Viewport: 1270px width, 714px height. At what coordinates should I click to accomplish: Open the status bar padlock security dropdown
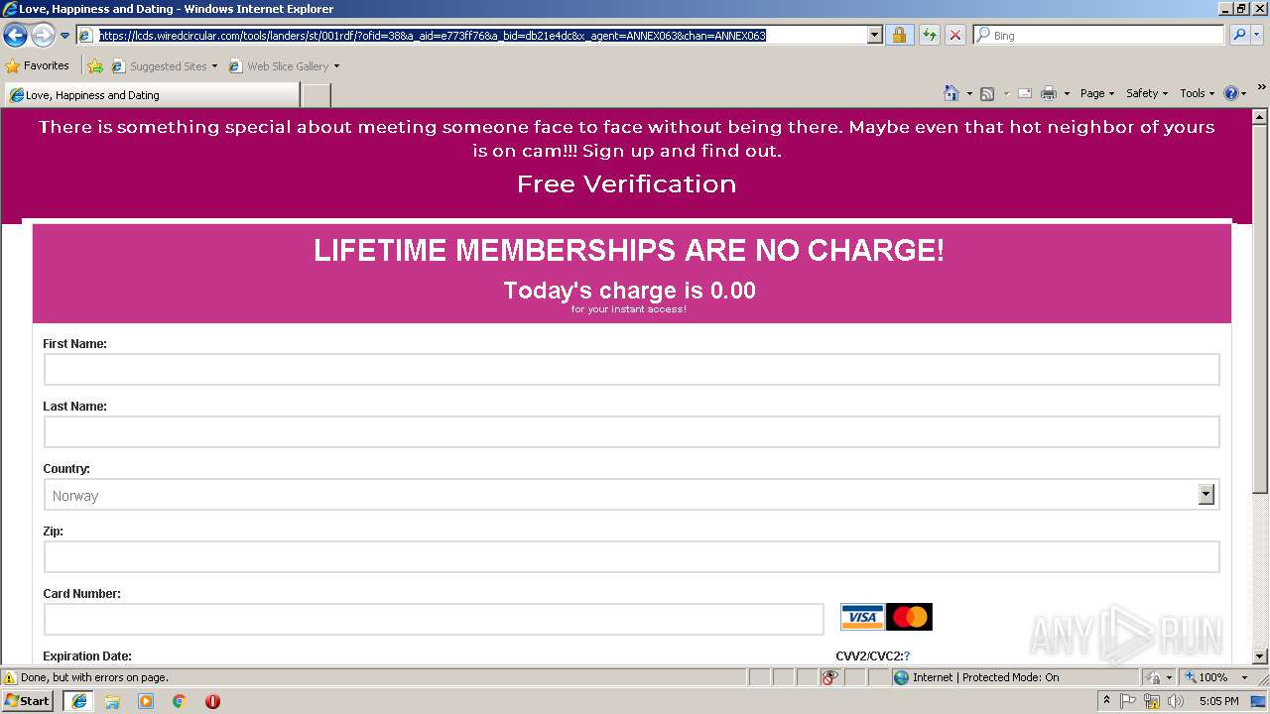click(1158, 677)
